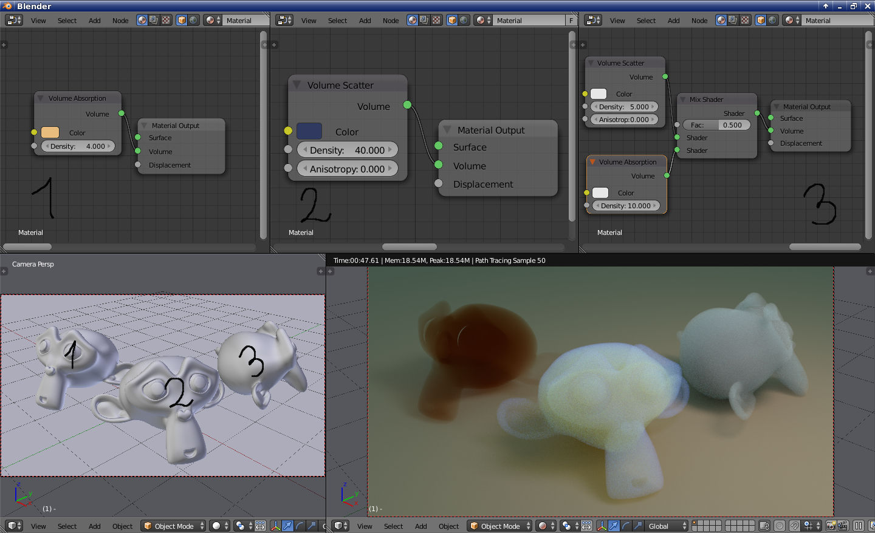The height and width of the screenshot is (533, 875).
Task: Open Add menu in the Camera Persp viewport
Action: coord(94,526)
